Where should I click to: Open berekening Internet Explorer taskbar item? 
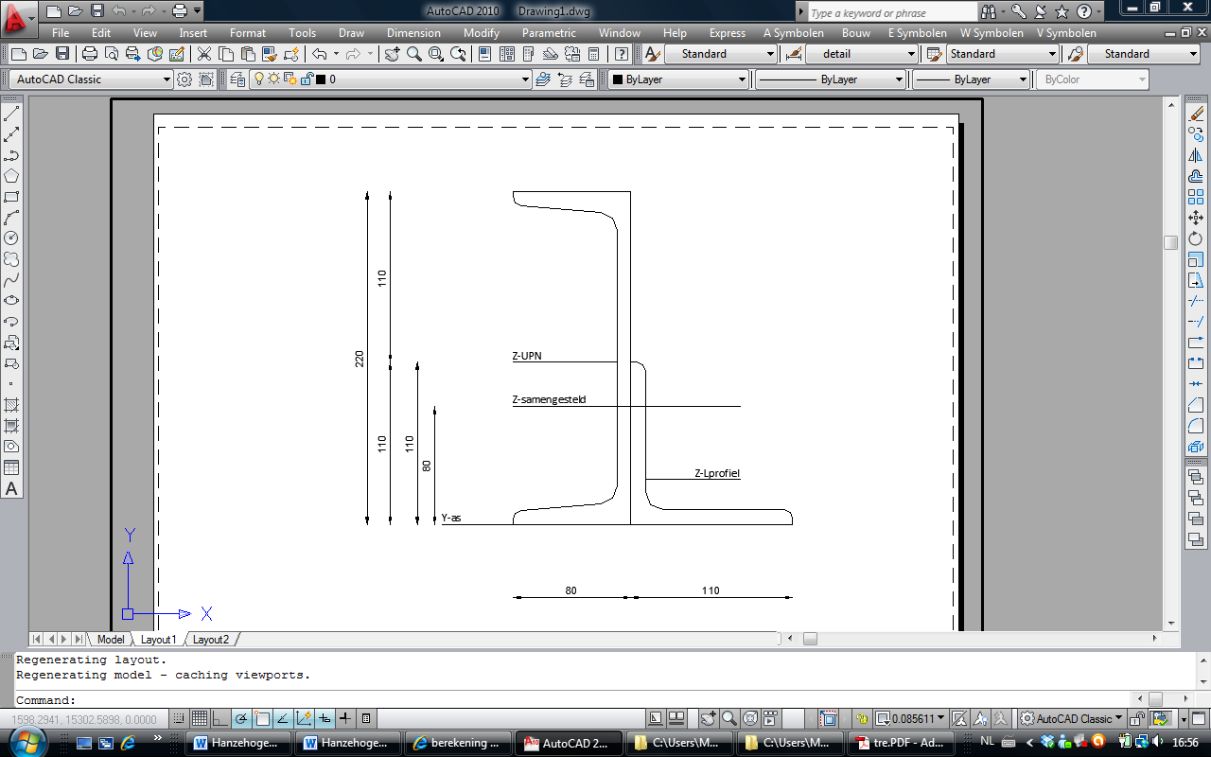457,743
